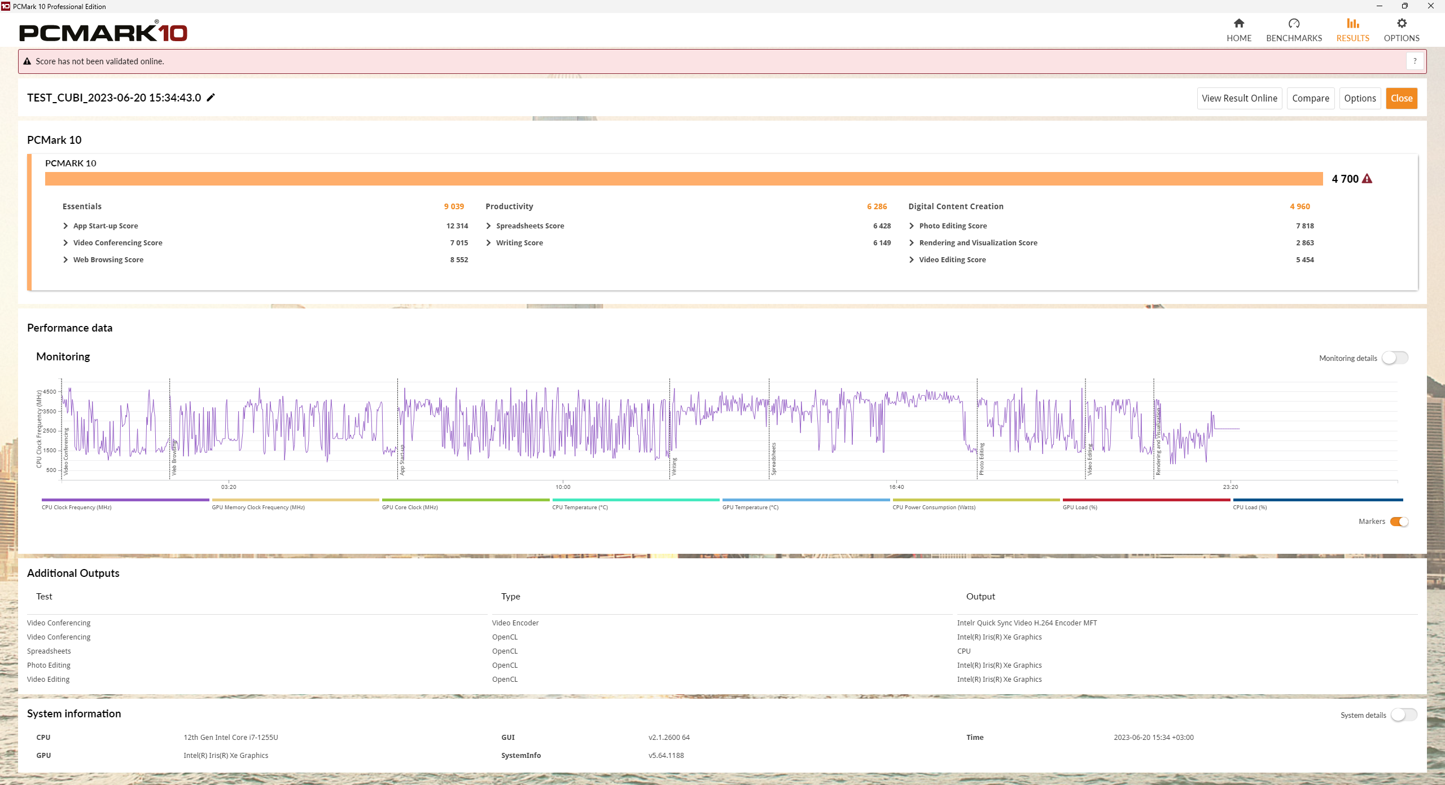The height and width of the screenshot is (785, 1445).
Task: Expand Video Conferencing Score details
Action: coord(65,242)
